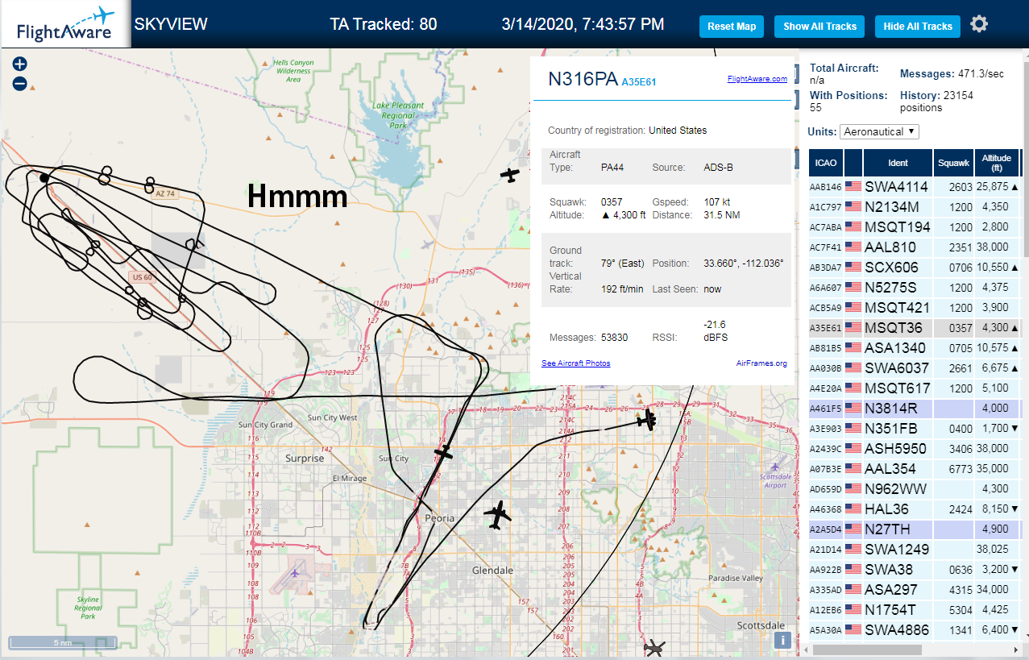The width and height of the screenshot is (1029, 660).
Task: Select ASA297 aircraft row
Action: [915, 590]
